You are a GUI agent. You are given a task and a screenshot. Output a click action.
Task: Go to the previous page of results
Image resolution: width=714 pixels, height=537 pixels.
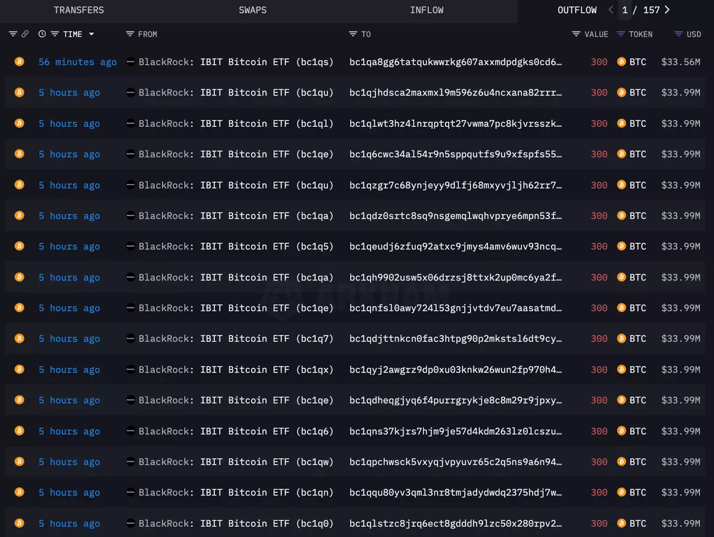click(610, 10)
